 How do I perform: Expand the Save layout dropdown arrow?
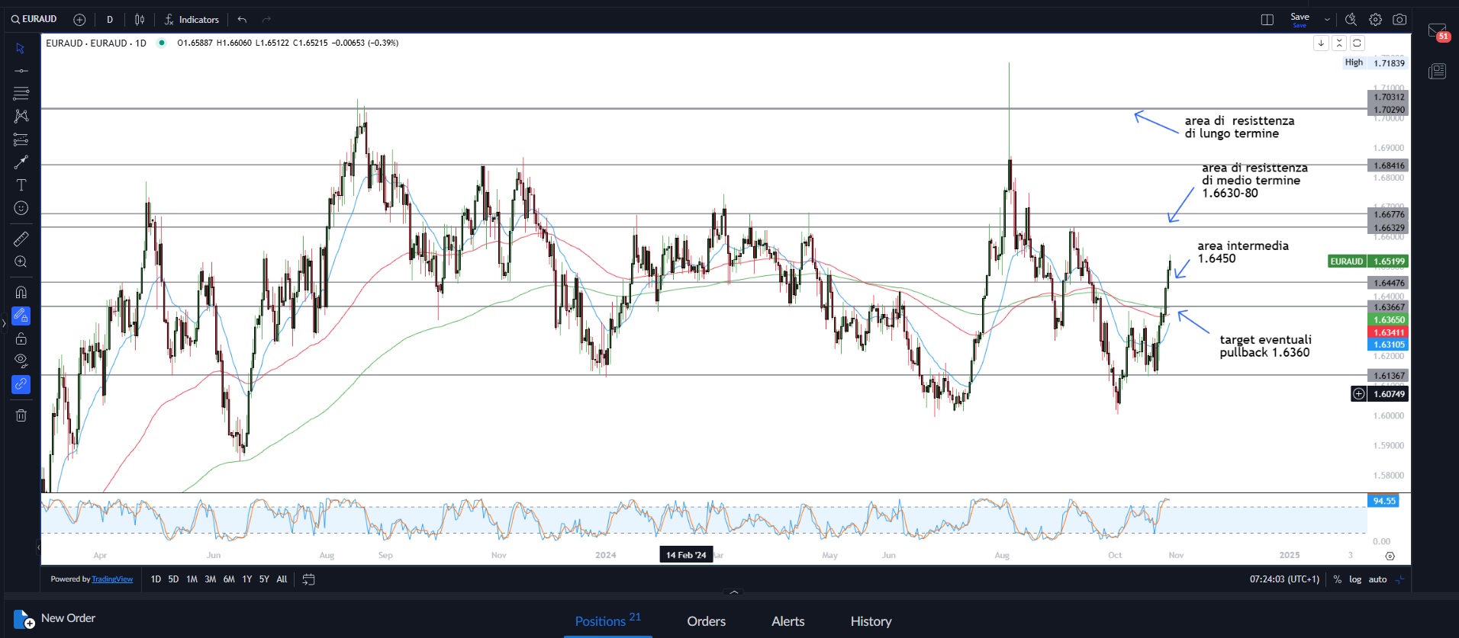(1327, 20)
